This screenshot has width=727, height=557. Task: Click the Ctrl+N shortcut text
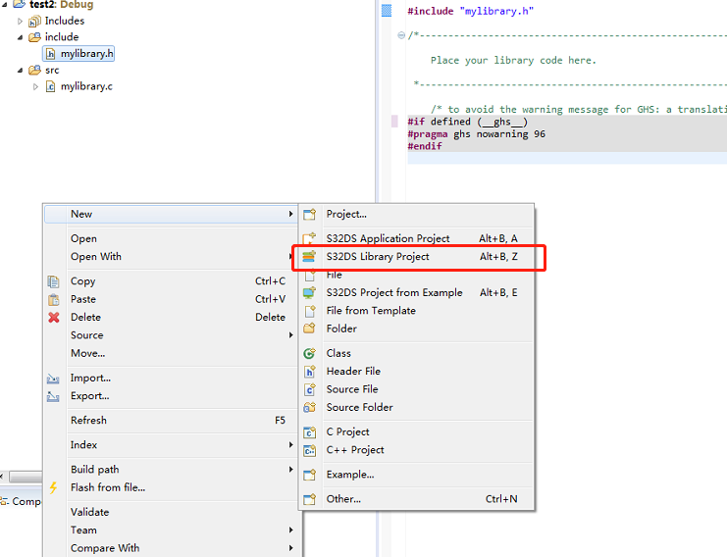click(x=501, y=499)
